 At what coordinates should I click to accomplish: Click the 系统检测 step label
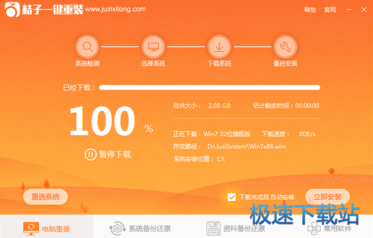(87, 64)
